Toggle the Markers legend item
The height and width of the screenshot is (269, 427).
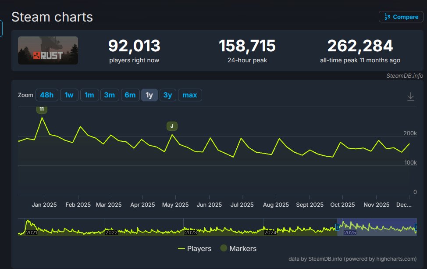click(x=238, y=248)
